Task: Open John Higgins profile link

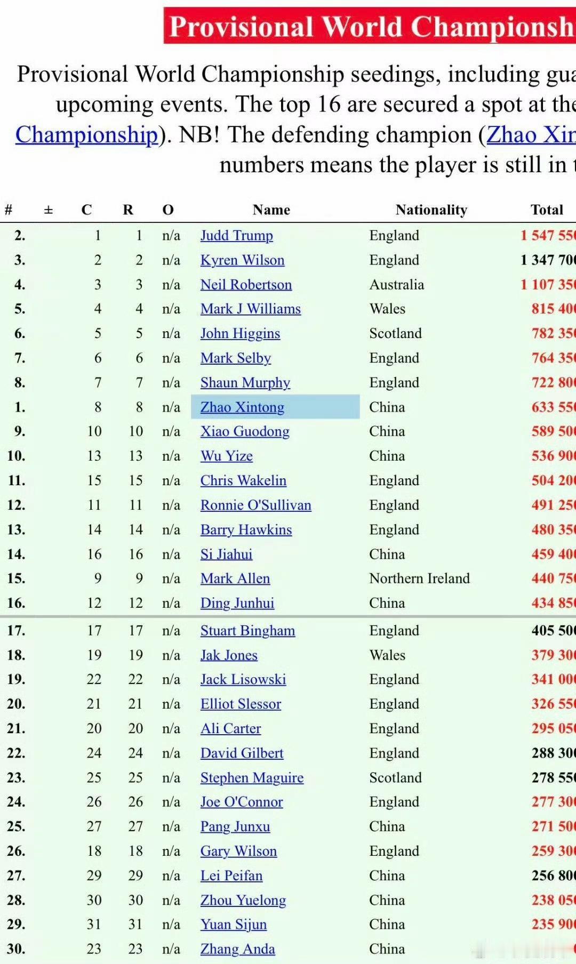Action: pyautogui.click(x=240, y=334)
